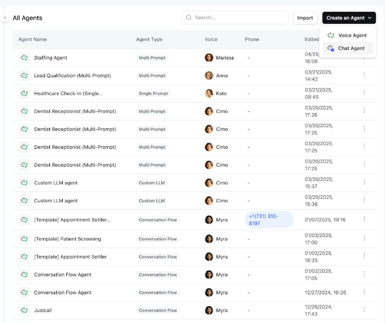Open the three-dot menu for [Template] Appointment Settler edited 18:25

coord(364,256)
